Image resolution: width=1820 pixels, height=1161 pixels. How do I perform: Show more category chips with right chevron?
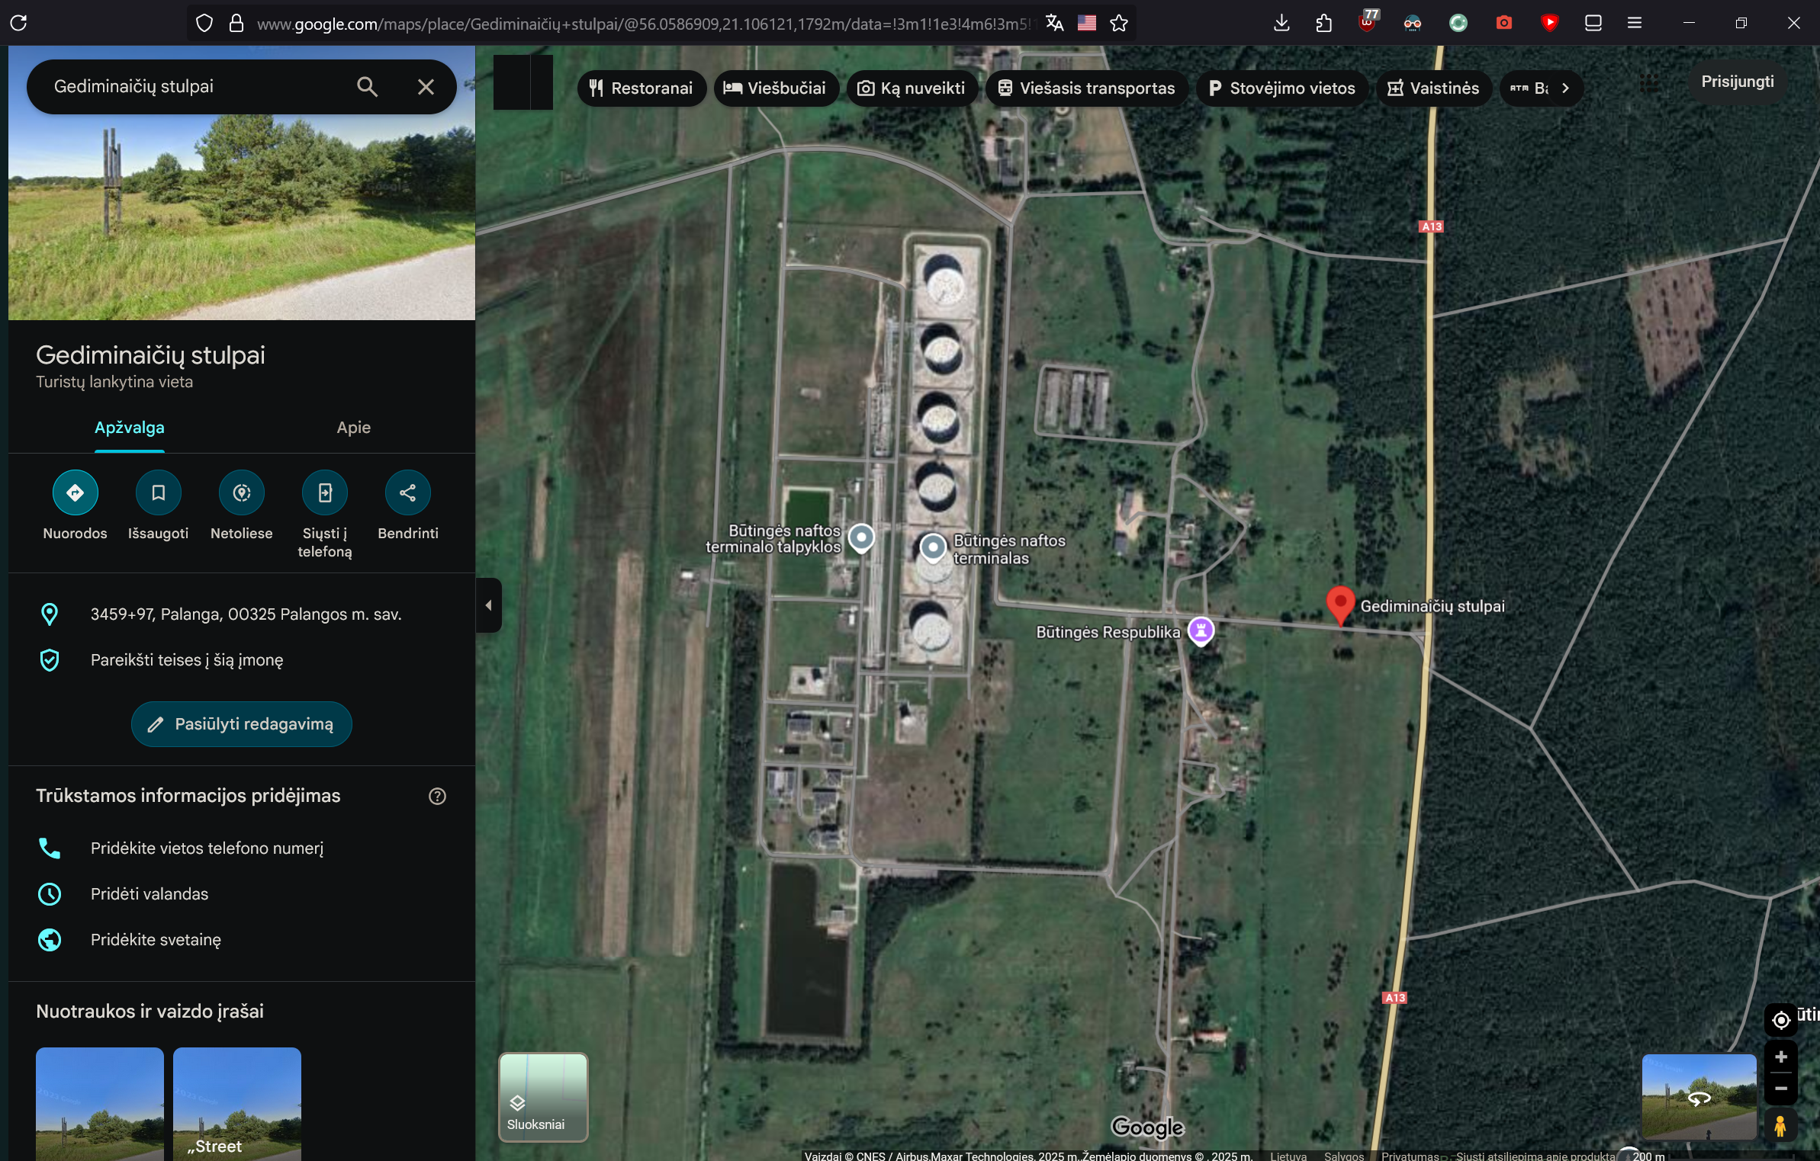pyautogui.click(x=1565, y=88)
